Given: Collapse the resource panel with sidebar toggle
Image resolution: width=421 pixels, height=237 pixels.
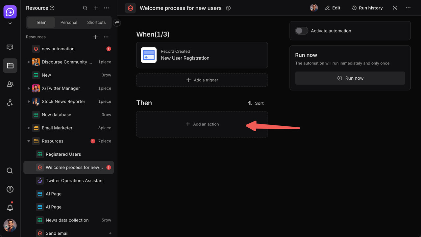Looking at the screenshot, I should pos(117,23).
